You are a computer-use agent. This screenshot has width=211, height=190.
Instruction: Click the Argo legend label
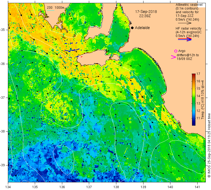tap(182, 51)
